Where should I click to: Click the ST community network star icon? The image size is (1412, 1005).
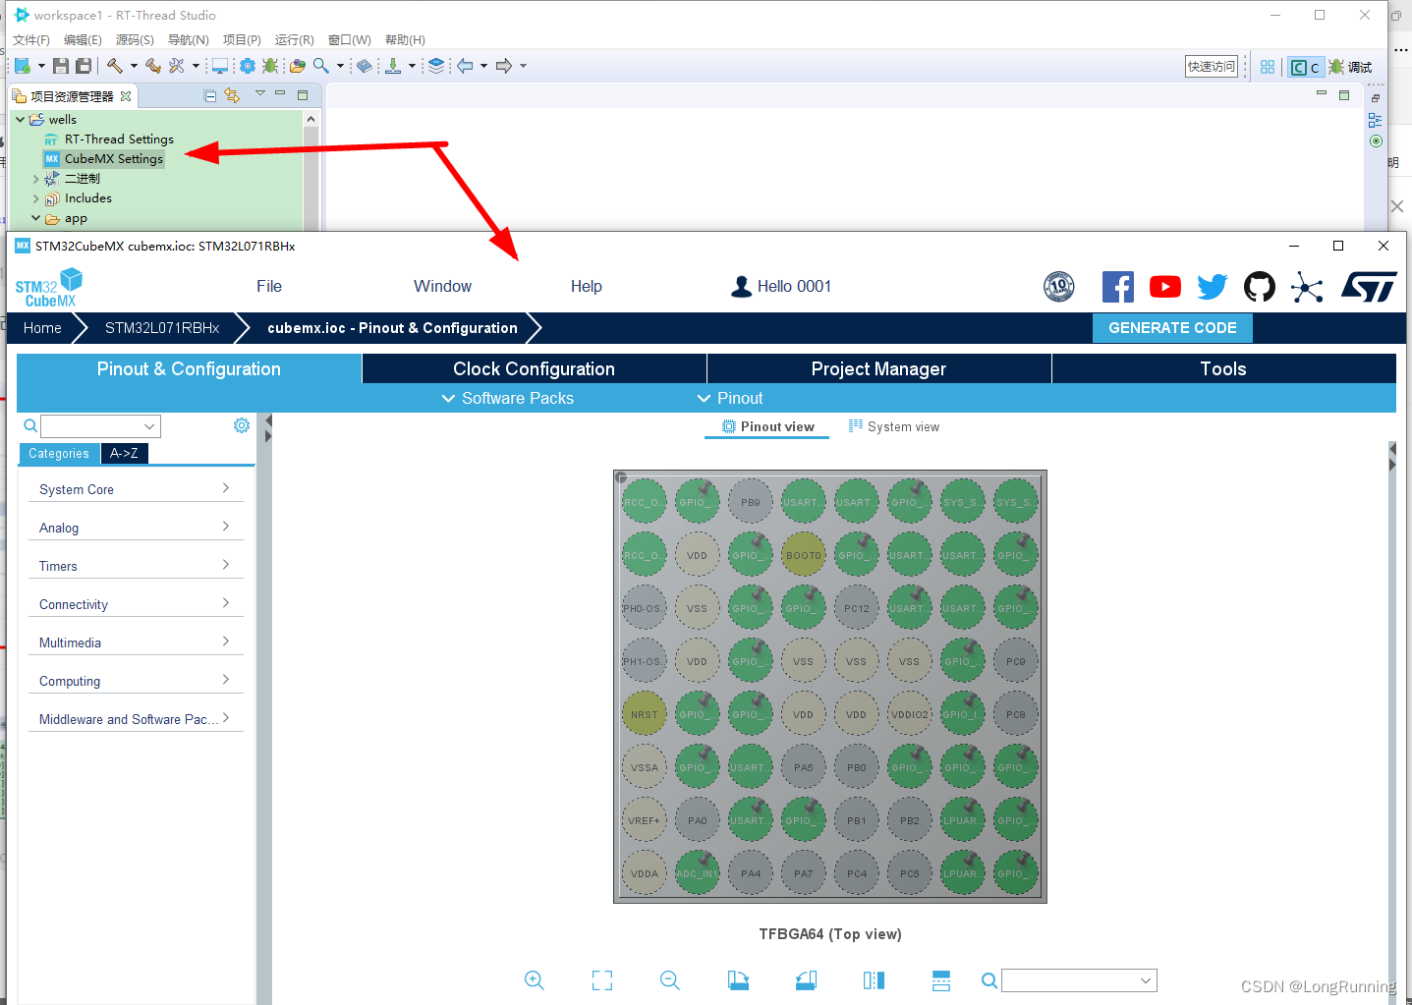1307,287
